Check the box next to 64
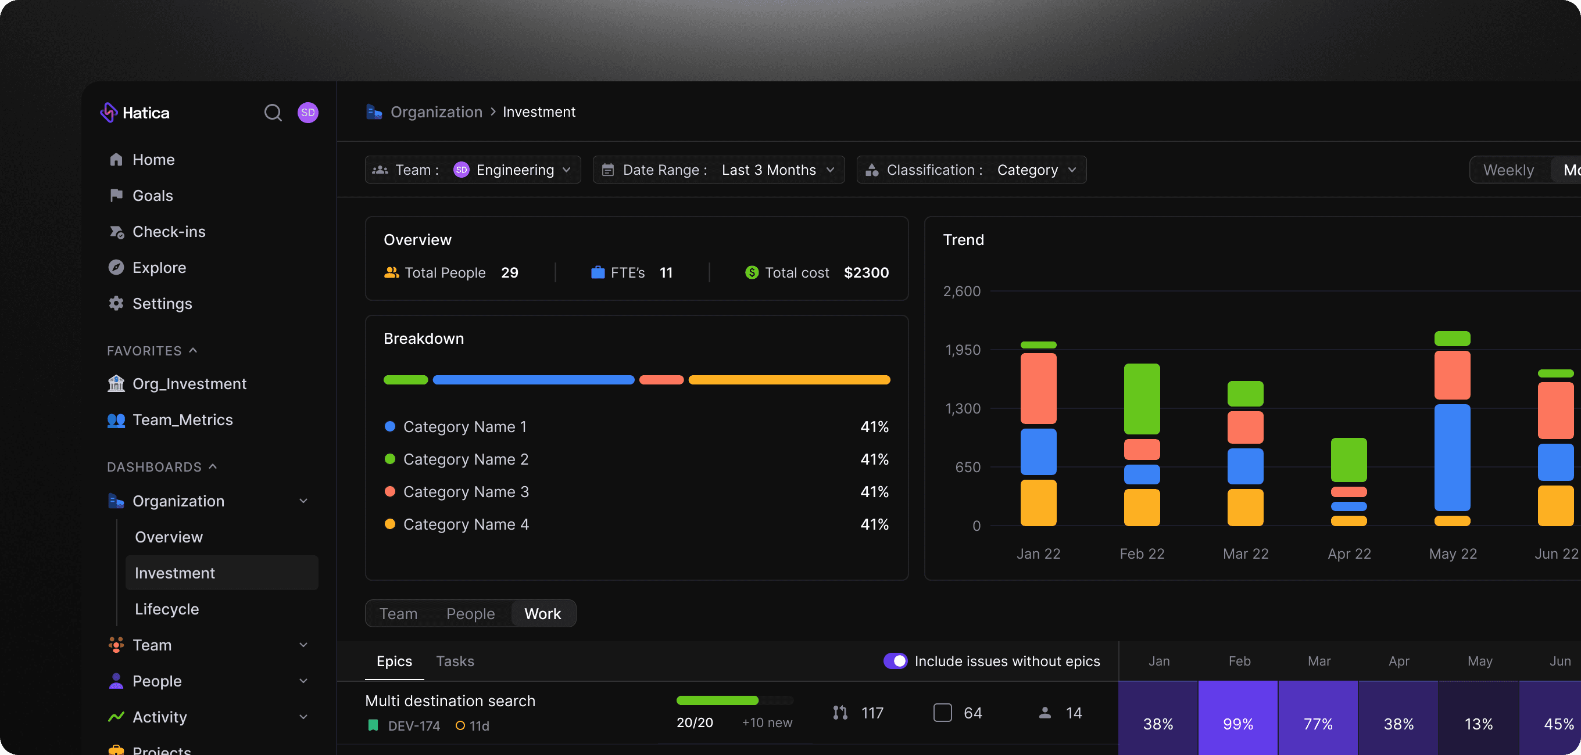Image resolution: width=1581 pixels, height=755 pixels. click(942, 713)
